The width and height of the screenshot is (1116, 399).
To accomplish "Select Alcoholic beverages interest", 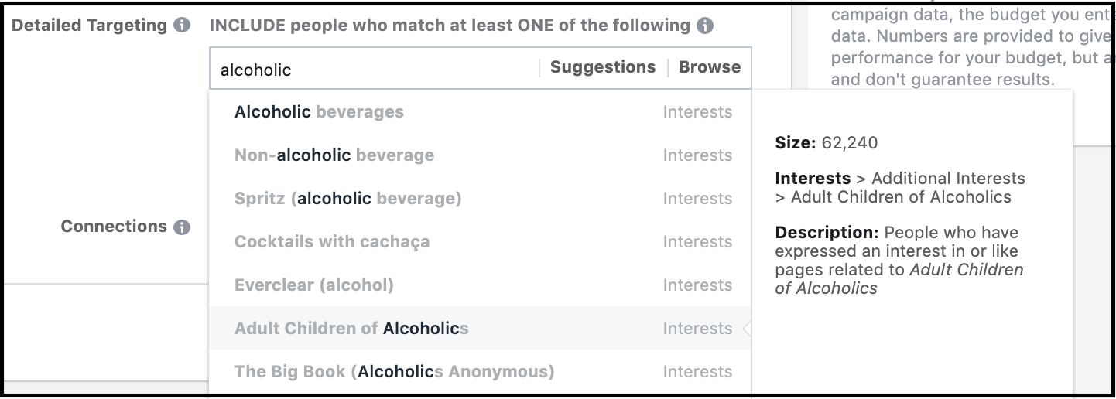I will tap(480, 112).
